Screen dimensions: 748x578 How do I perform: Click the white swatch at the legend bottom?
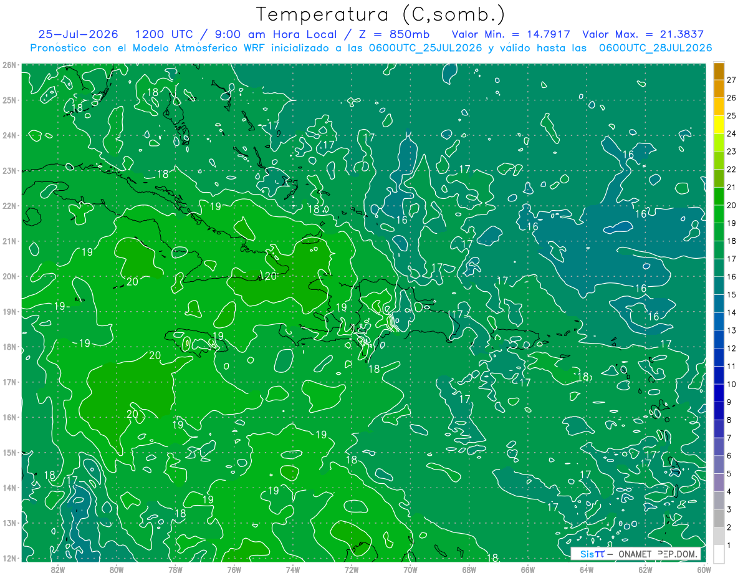719,554
